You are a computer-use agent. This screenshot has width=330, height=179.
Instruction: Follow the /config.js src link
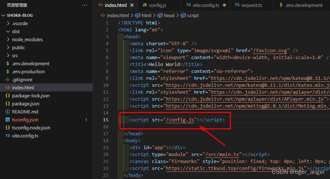180,120
